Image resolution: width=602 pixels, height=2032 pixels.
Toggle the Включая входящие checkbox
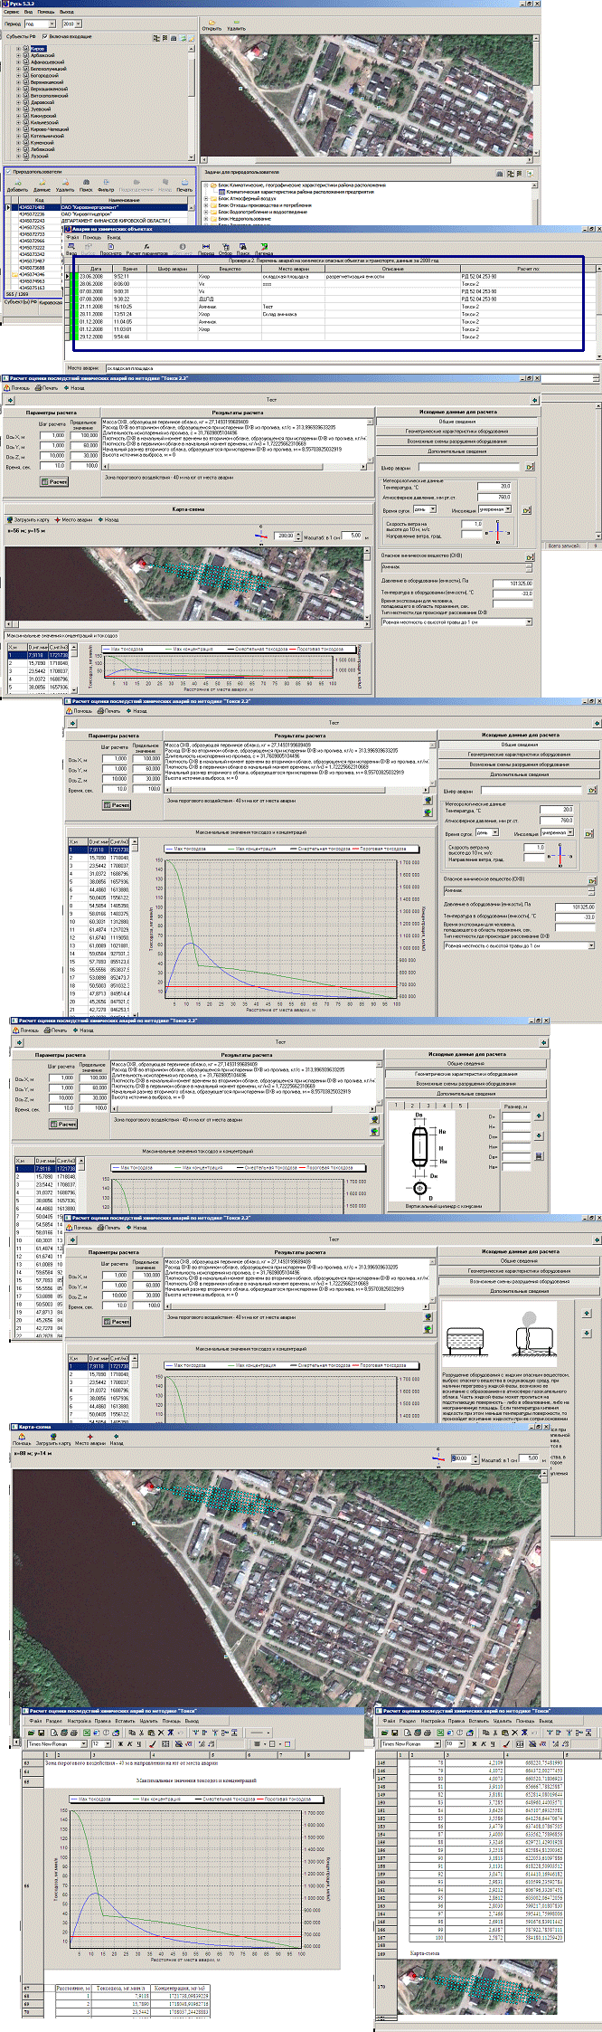pos(43,36)
